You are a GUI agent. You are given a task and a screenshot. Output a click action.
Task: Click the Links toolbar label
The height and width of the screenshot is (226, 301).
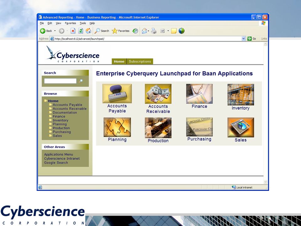tap(264, 39)
